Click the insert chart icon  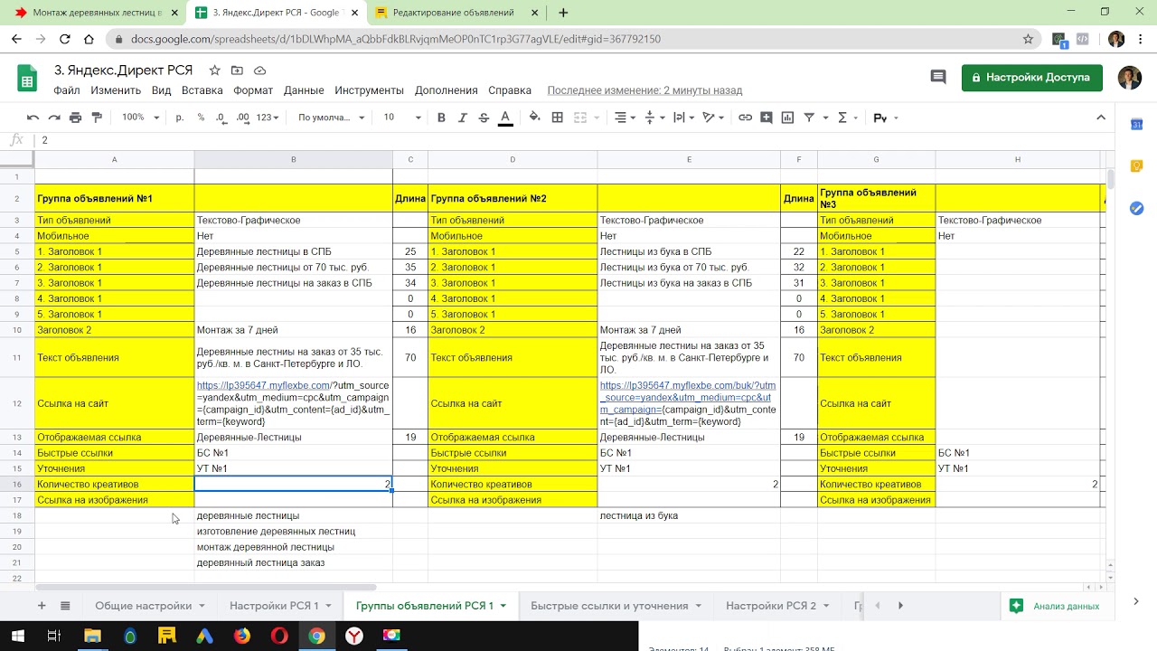coord(787,118)
